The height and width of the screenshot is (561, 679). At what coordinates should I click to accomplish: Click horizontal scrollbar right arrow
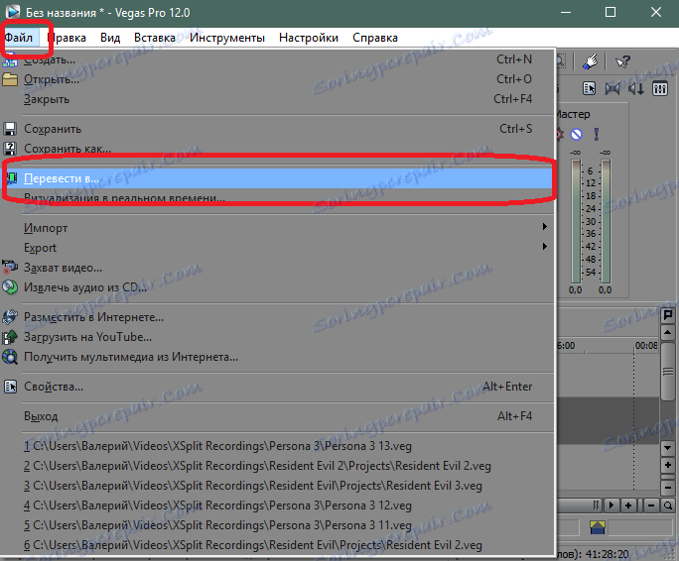611,505
